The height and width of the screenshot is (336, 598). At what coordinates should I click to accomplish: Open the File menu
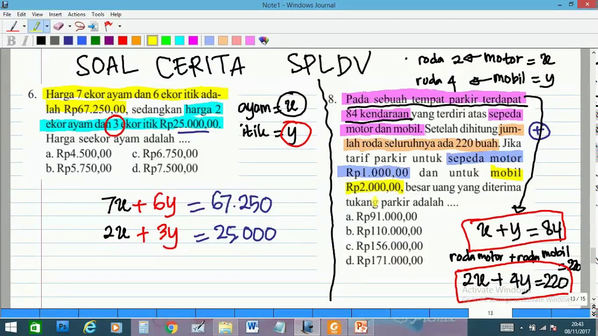(x=7, y=14)
